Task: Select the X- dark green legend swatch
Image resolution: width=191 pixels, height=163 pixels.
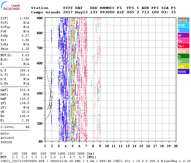Action: (x=183, y=56)
